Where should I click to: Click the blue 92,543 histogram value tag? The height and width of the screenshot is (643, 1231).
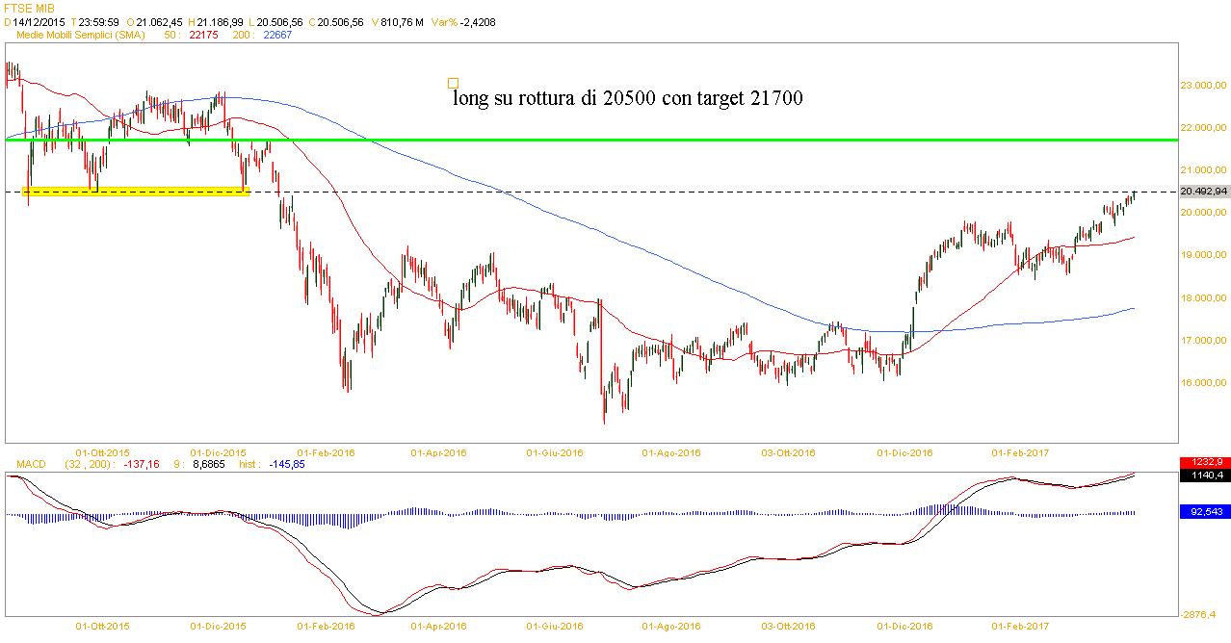[1204, 512]
